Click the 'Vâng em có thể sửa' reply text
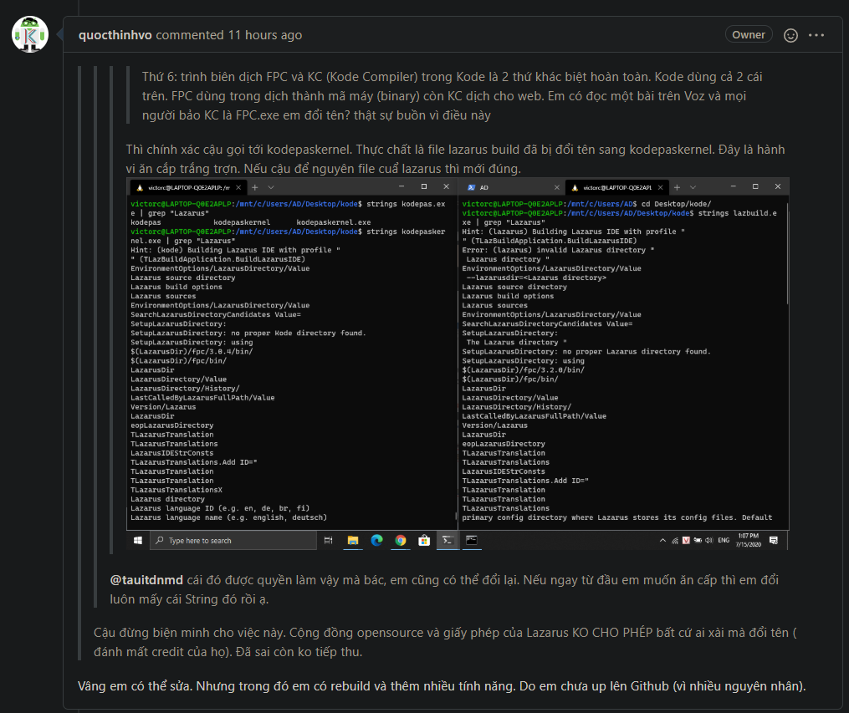Screen dimensions: 849x713 pos(442,686)
